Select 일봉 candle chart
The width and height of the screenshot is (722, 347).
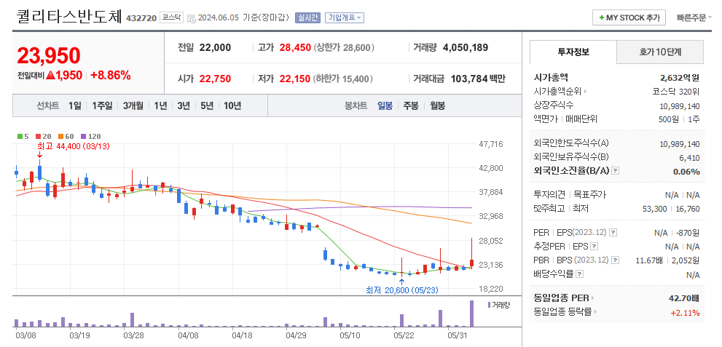pyautogui.click(x=385, y=105)
